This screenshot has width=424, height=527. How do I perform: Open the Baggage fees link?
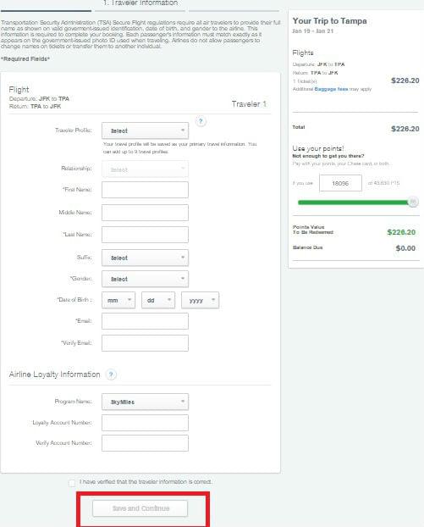331,89
